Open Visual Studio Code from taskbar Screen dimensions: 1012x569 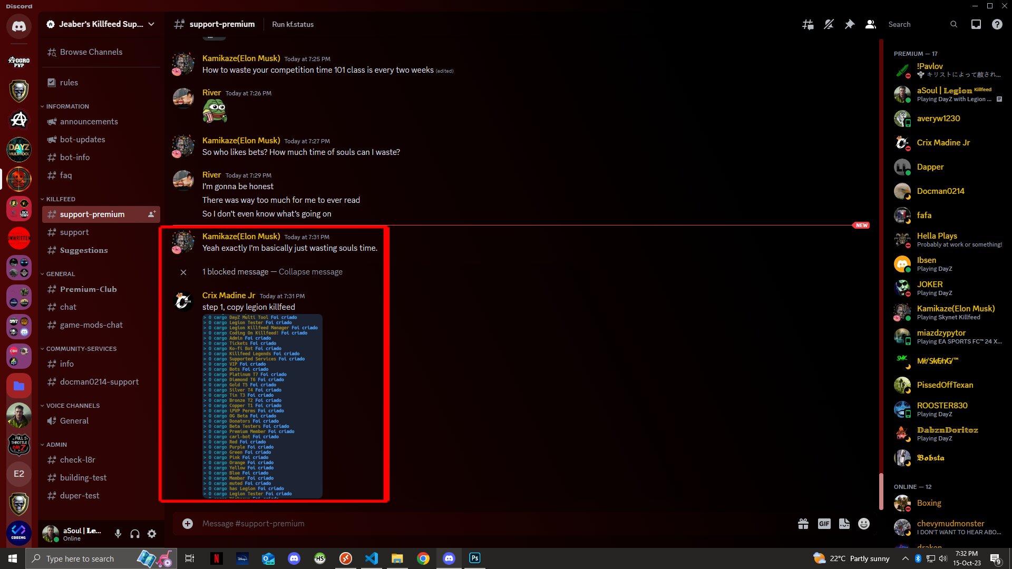tap(372, 558)
